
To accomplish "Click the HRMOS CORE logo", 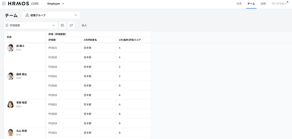I will click(23, 4).
